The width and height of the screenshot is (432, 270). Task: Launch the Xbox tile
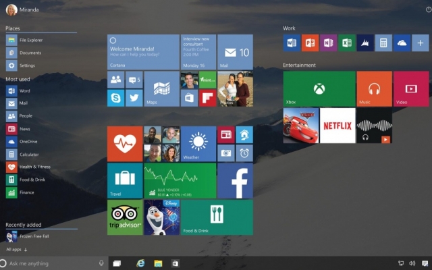click(319, 88)
